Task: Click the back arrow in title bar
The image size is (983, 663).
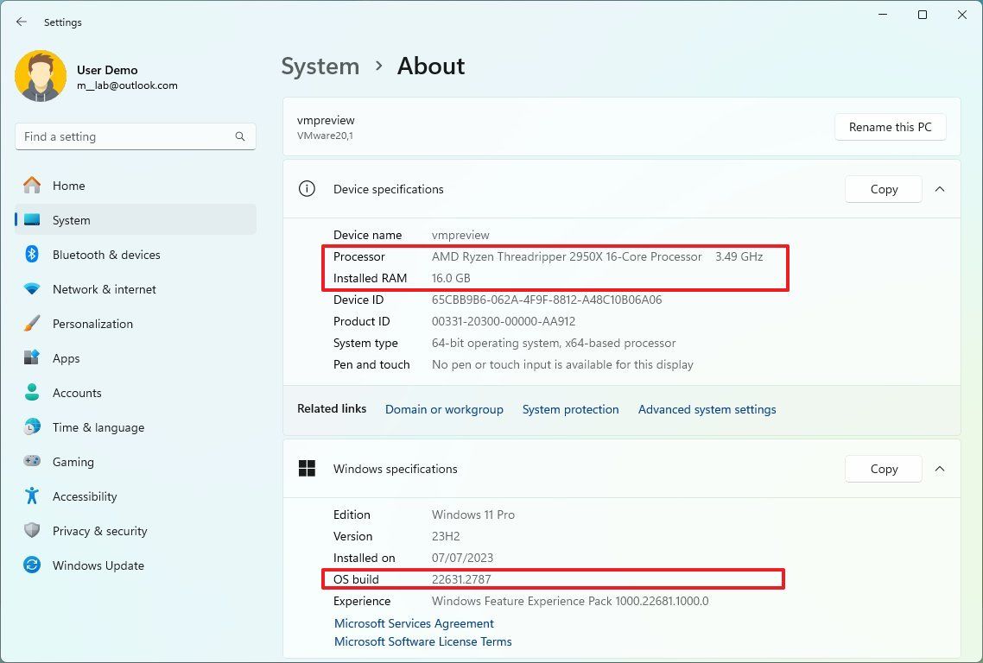Action: coord(22,22)
